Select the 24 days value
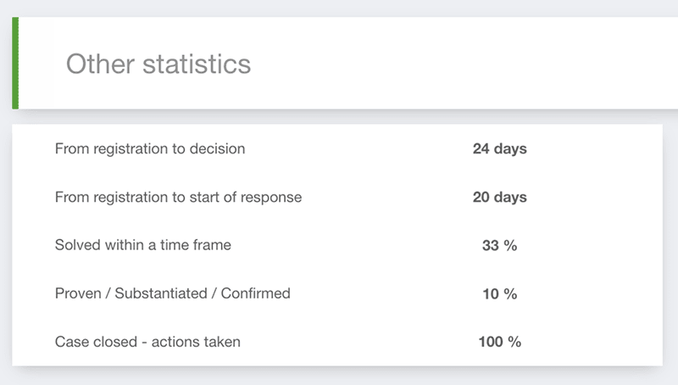 pos(499,148)
